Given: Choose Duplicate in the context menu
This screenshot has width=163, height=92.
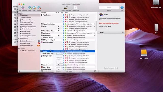Looking at the screenshot, I should click(59, 54).
